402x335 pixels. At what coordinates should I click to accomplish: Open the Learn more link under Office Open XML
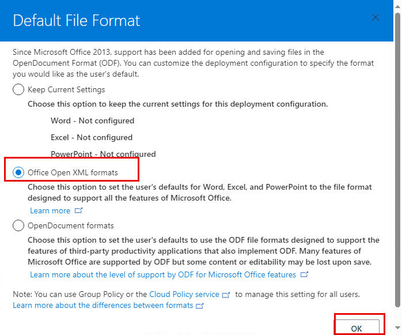(x=50, y=211)
